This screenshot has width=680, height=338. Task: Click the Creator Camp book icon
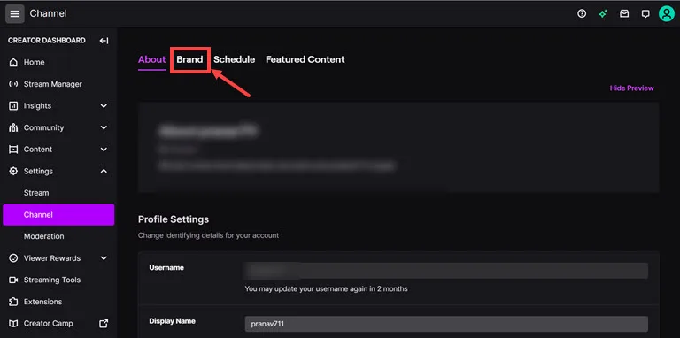14,324
